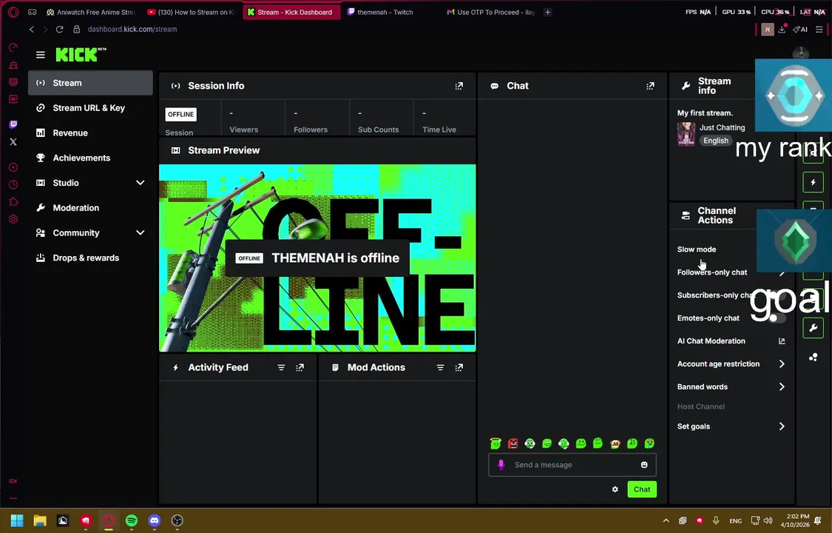Click the purple microphone in chat input
This screenshot has width=832, height=533.
[501, 464]
